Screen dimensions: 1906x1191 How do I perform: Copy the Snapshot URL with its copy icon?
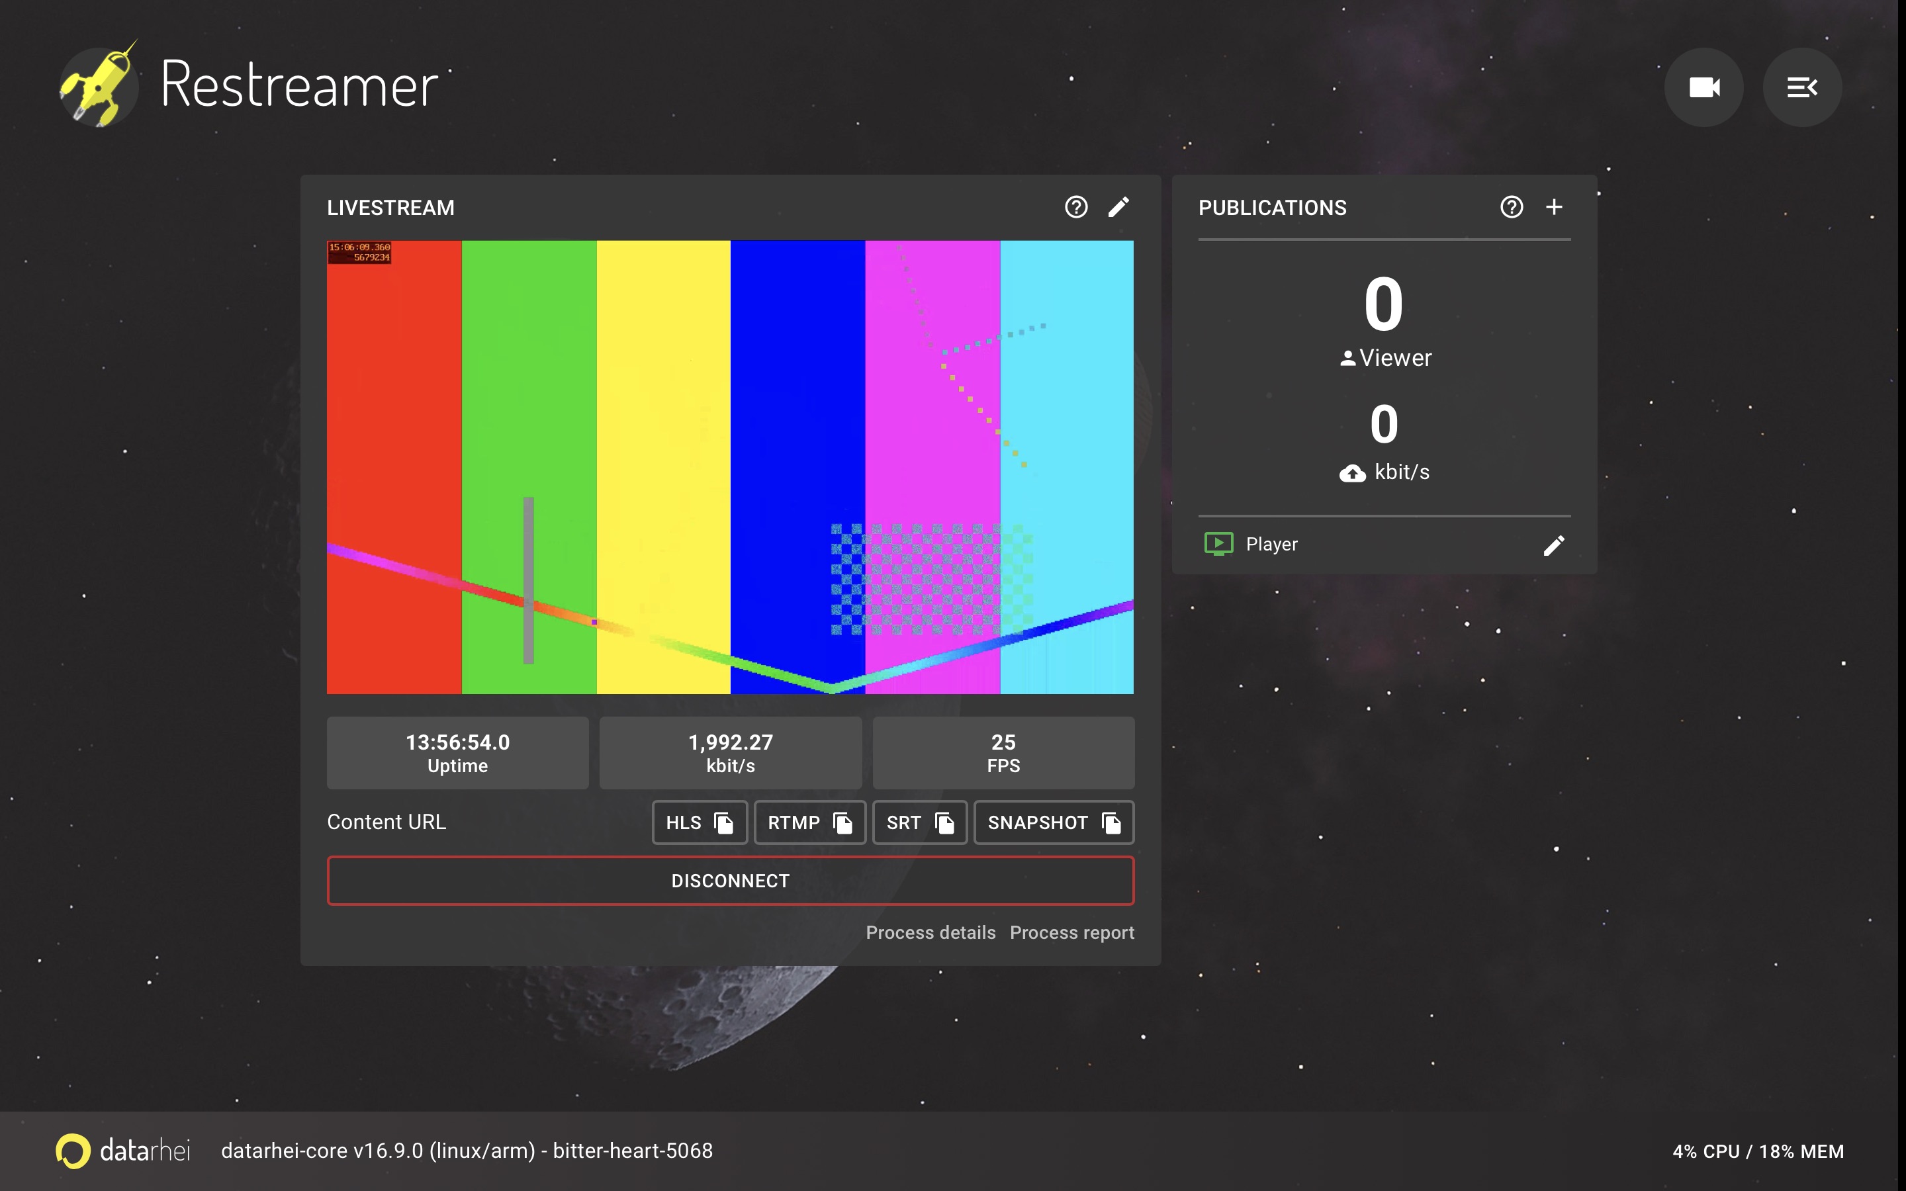[x=1111, y=822]
